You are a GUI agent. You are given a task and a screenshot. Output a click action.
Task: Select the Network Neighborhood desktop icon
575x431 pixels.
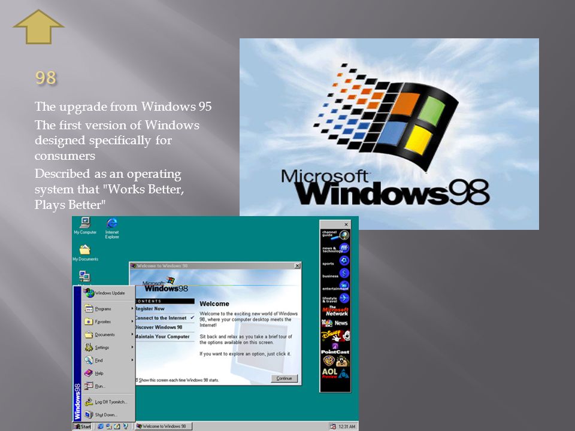[x=84, y=277]
